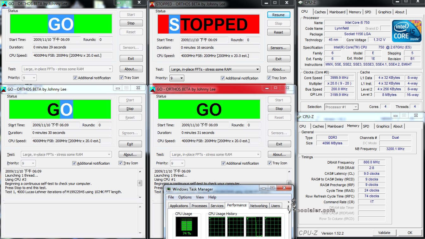
Task: Open the Help menu in Task Manager
Action: tap(212, 197)
